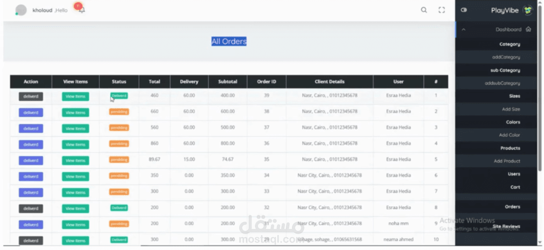The height and width of the screenshot is (250, 544).
Task: Open the Products menu section
Action: (x=510, y=148)
